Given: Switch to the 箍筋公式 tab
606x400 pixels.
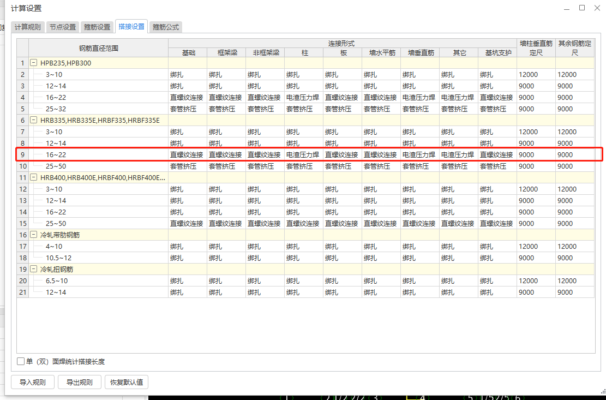Looking at the screenshot, I should point(166,27).
